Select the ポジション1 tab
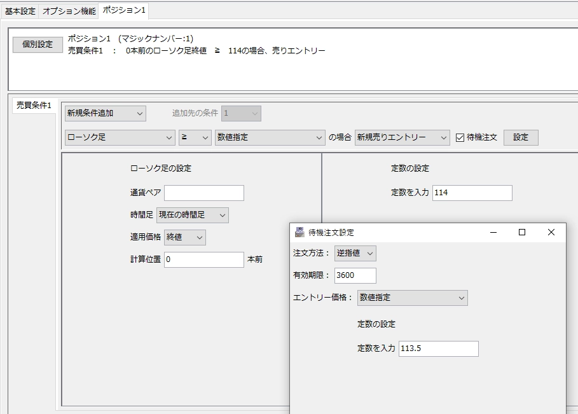578x414 pixels. pyautogui.click(x=123, y=10)
